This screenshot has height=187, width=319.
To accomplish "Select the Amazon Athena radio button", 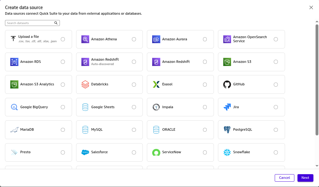I will pos(134,39).
